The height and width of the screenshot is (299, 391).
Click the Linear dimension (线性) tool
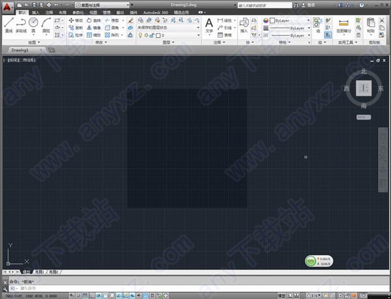coord(225,20)
